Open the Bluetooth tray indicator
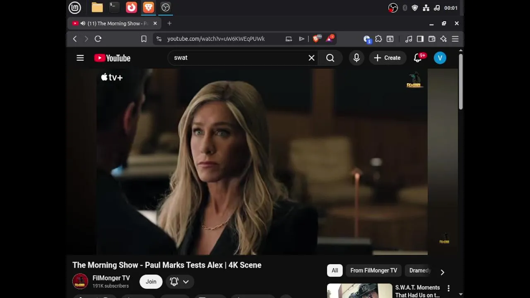The height and width of the screenshot is (298, 530). click(x=405, y=8)
